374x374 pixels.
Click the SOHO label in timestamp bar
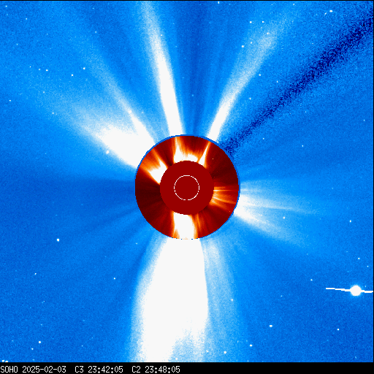point(9,370)
